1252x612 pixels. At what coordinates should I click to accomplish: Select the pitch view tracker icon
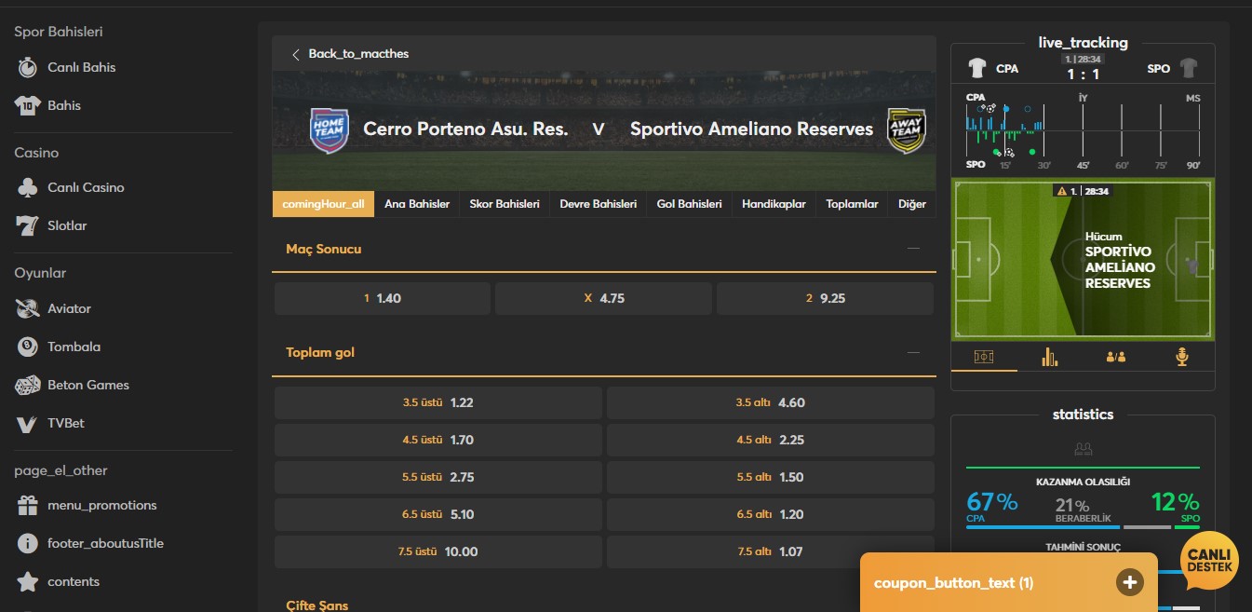coord(984,357)
